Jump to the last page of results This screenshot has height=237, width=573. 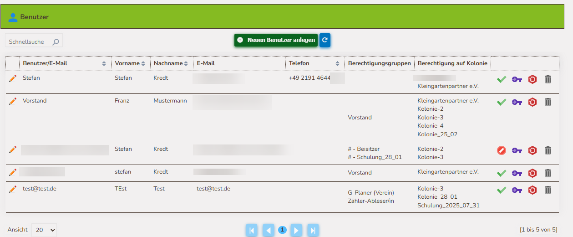point(313,230)
